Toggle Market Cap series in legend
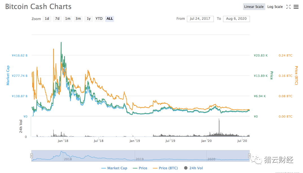 [x=114, y=168]
